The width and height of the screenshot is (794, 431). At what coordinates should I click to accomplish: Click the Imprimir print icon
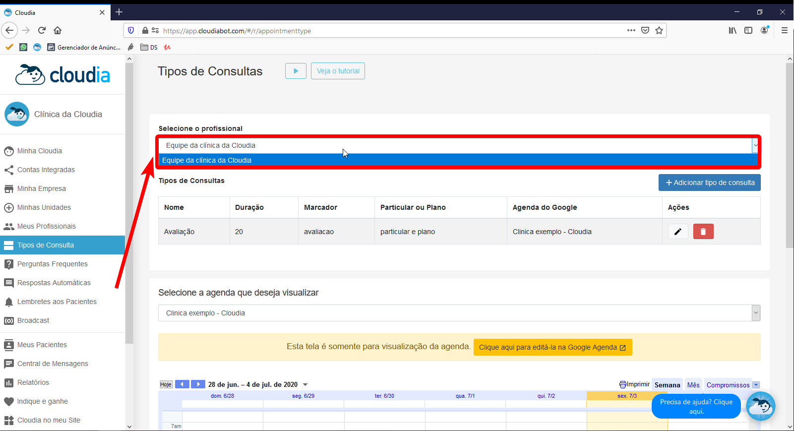[x=623, y=384]
